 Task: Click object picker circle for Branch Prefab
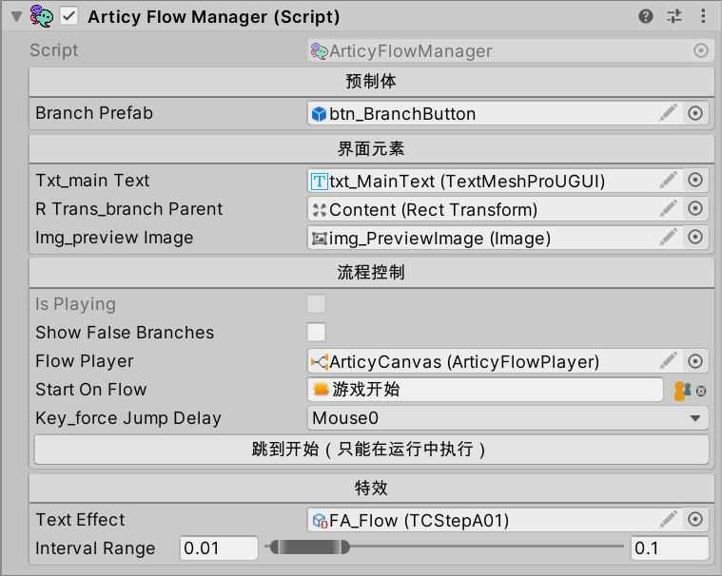click(x=694, y=113)
